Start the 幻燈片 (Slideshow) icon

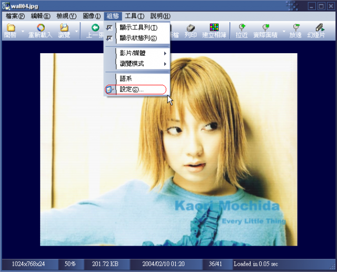(320, 27)
